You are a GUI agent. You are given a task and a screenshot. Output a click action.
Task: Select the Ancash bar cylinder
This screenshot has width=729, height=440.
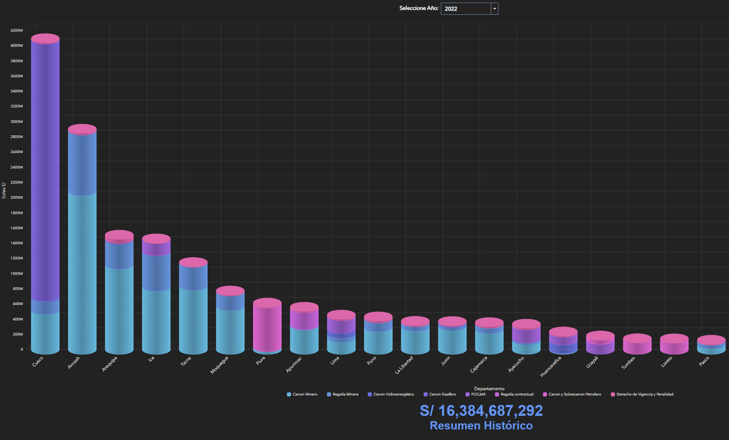pos(82,239)
